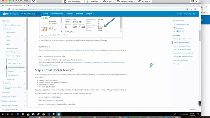Jump to How to uninstall Toolbox
Viewport: 210px width, 118px height.
click(181, 60)
